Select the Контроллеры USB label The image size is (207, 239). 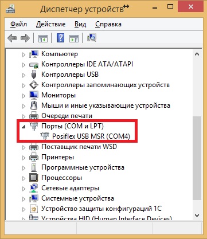[x=70, y=75]
